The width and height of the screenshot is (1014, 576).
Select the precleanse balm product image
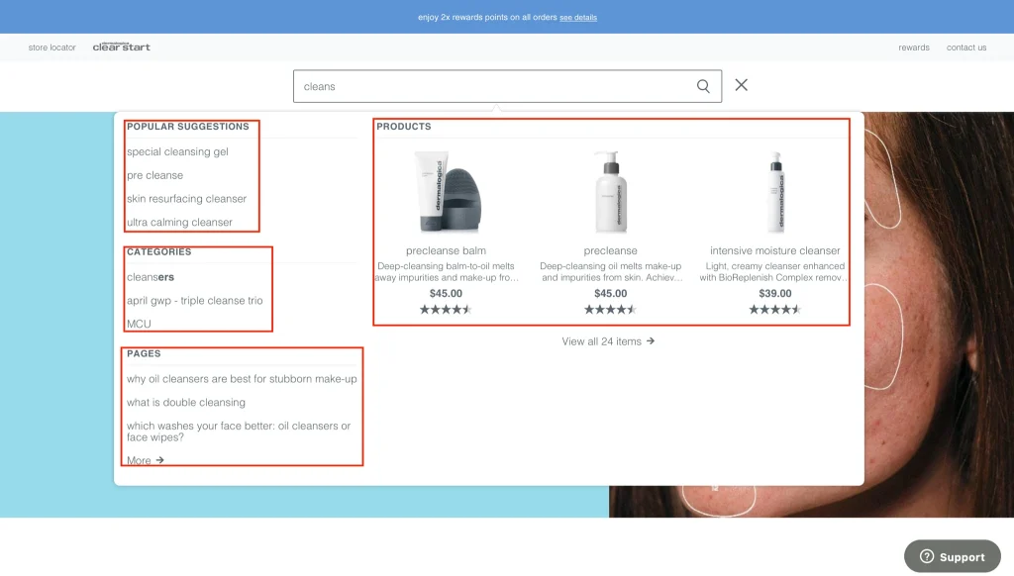446,192
